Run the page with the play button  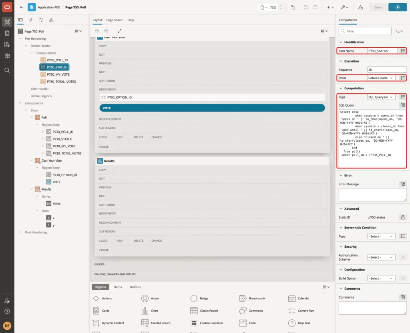point(398,7)
